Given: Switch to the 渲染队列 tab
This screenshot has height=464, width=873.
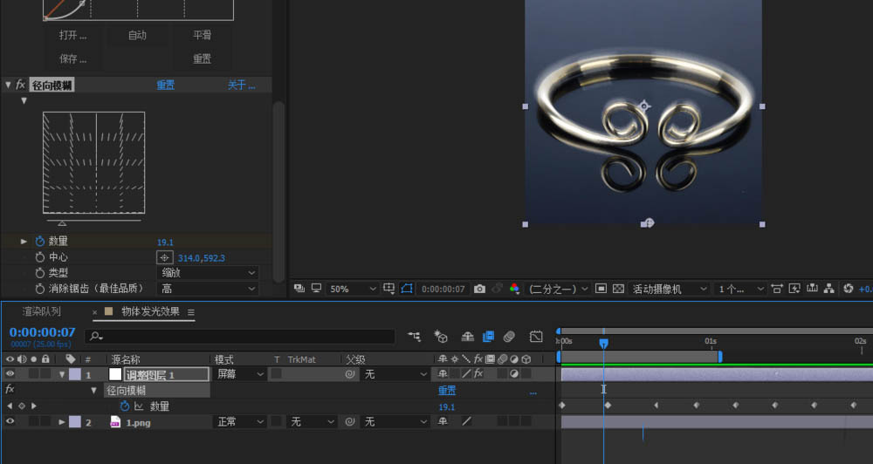Looking at the screenshot, I should tap(42, 311).
